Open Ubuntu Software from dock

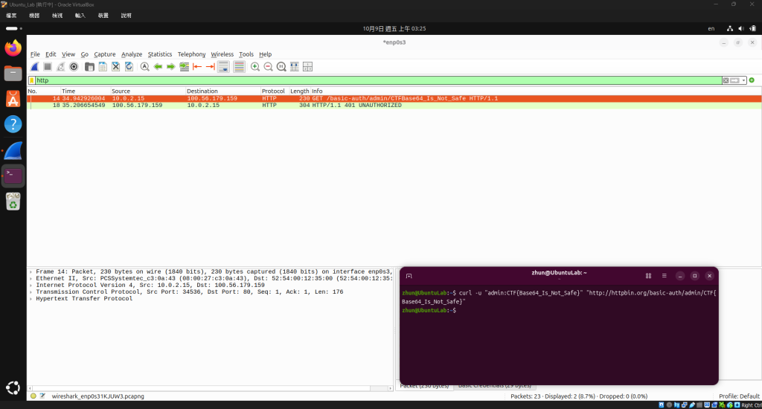13,99
